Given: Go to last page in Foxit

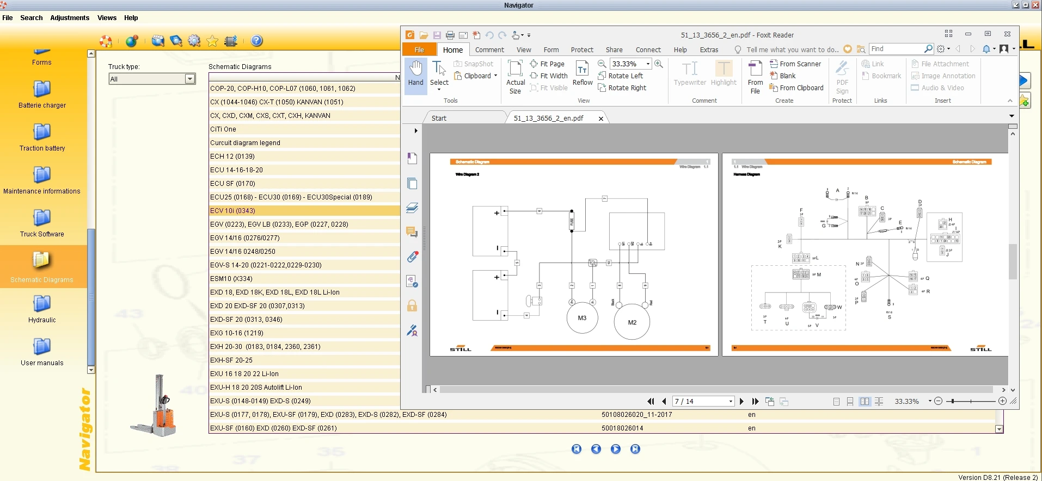Looking at the screenshot, I should pyautogui.click(x=755, y=402).
